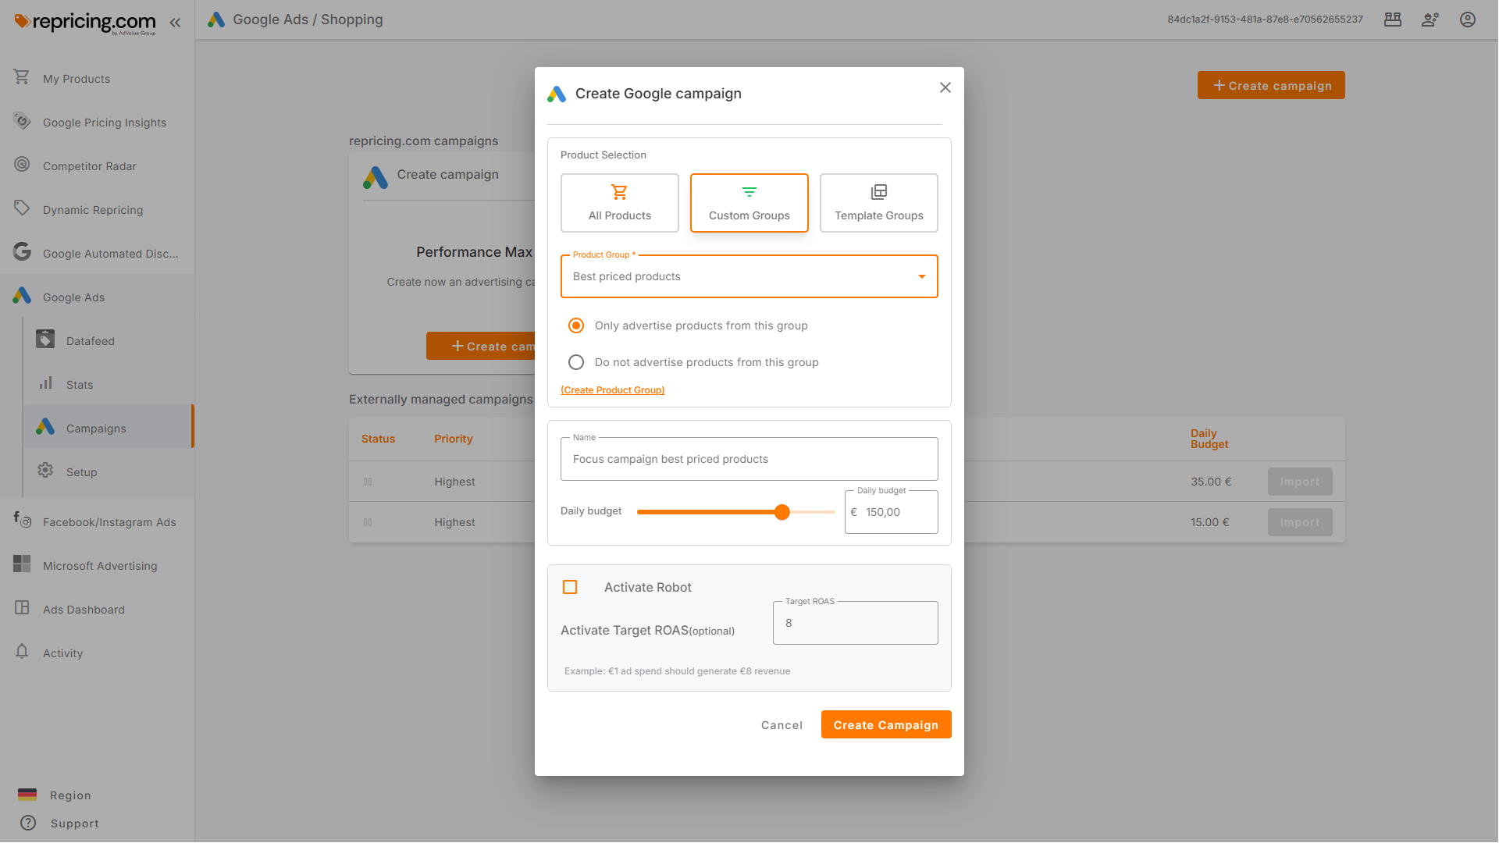Select Do not advertise products from this group

coord(576,362)
